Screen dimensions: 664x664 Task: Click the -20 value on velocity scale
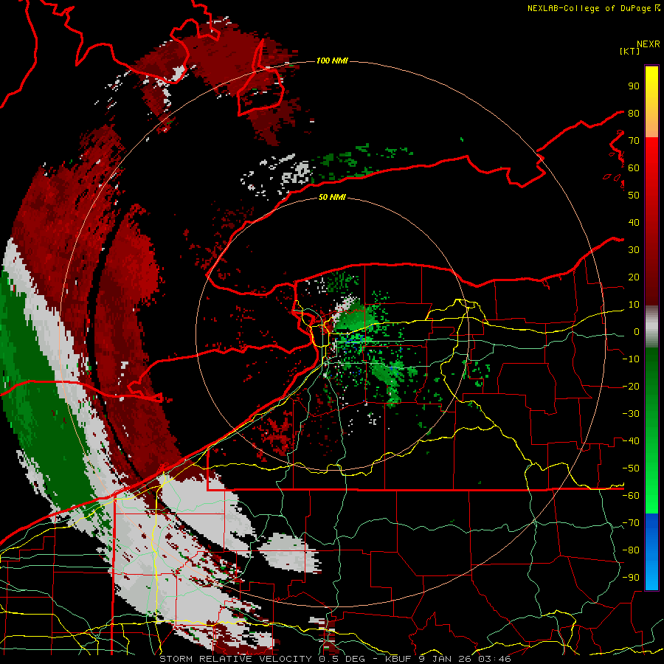(631, 386)
